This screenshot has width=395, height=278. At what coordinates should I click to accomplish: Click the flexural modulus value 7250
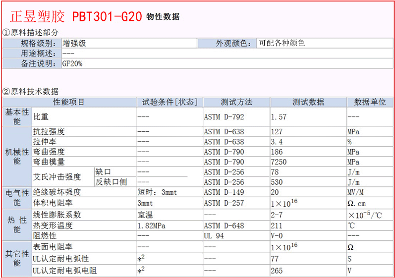click(279, 162)
